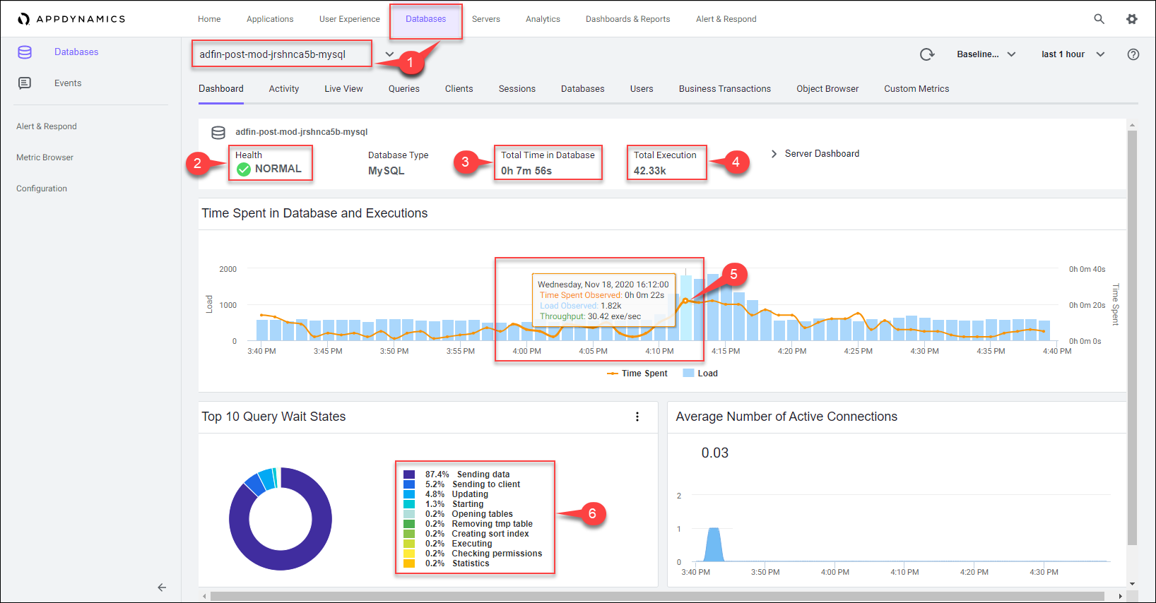The height and width of the screenshot is (603, 1156).
Task: Go to Configuration in sidebar
Action: [42, 189]
